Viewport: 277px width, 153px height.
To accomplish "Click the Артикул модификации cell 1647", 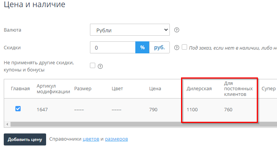I will 42,110.
